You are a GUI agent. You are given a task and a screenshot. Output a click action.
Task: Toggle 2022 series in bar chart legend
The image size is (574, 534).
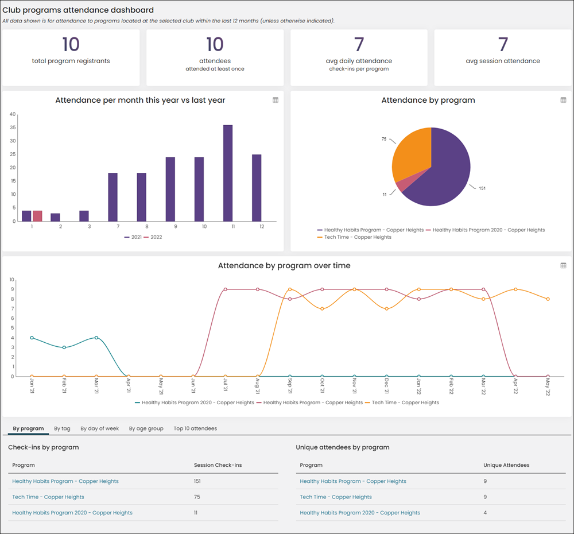pyautogui.click(x=153, y=237)
